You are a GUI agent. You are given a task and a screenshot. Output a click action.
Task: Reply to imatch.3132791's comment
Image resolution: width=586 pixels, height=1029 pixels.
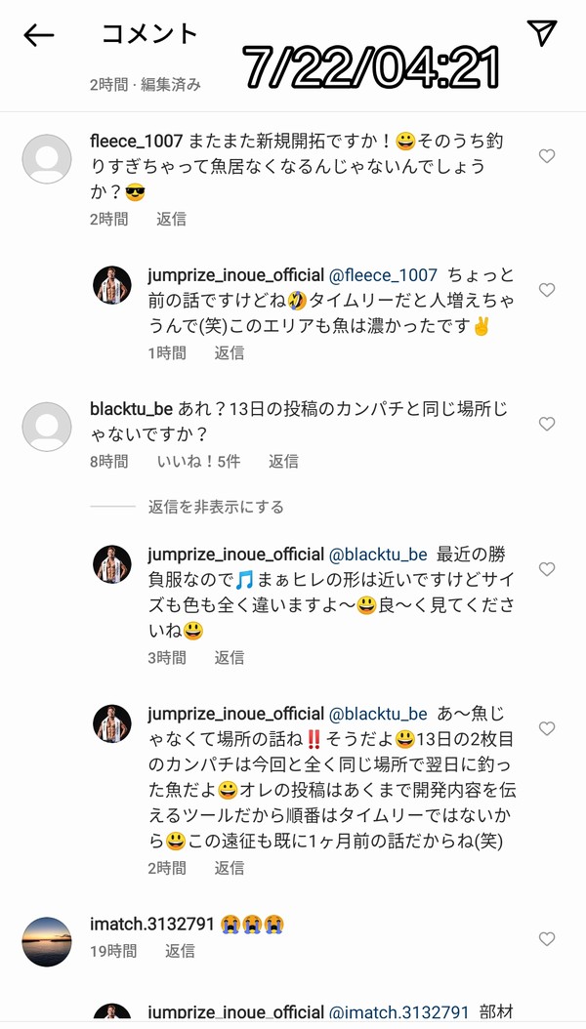(x=180, y=950)
